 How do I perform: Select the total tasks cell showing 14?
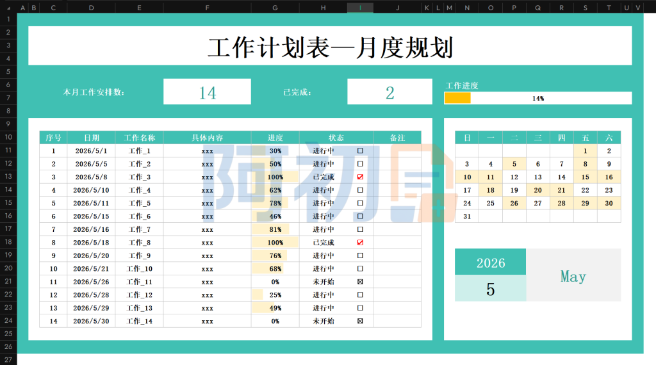(207, 92)
